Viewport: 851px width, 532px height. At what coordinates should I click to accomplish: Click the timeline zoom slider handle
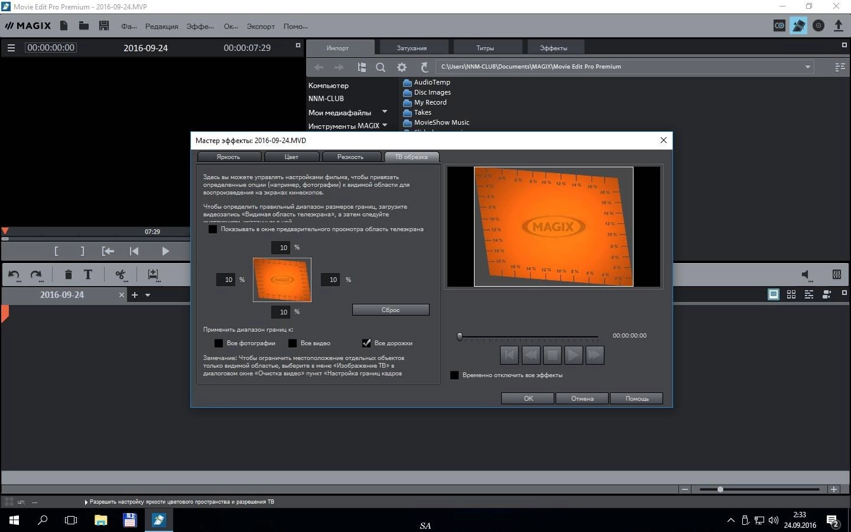720,489
